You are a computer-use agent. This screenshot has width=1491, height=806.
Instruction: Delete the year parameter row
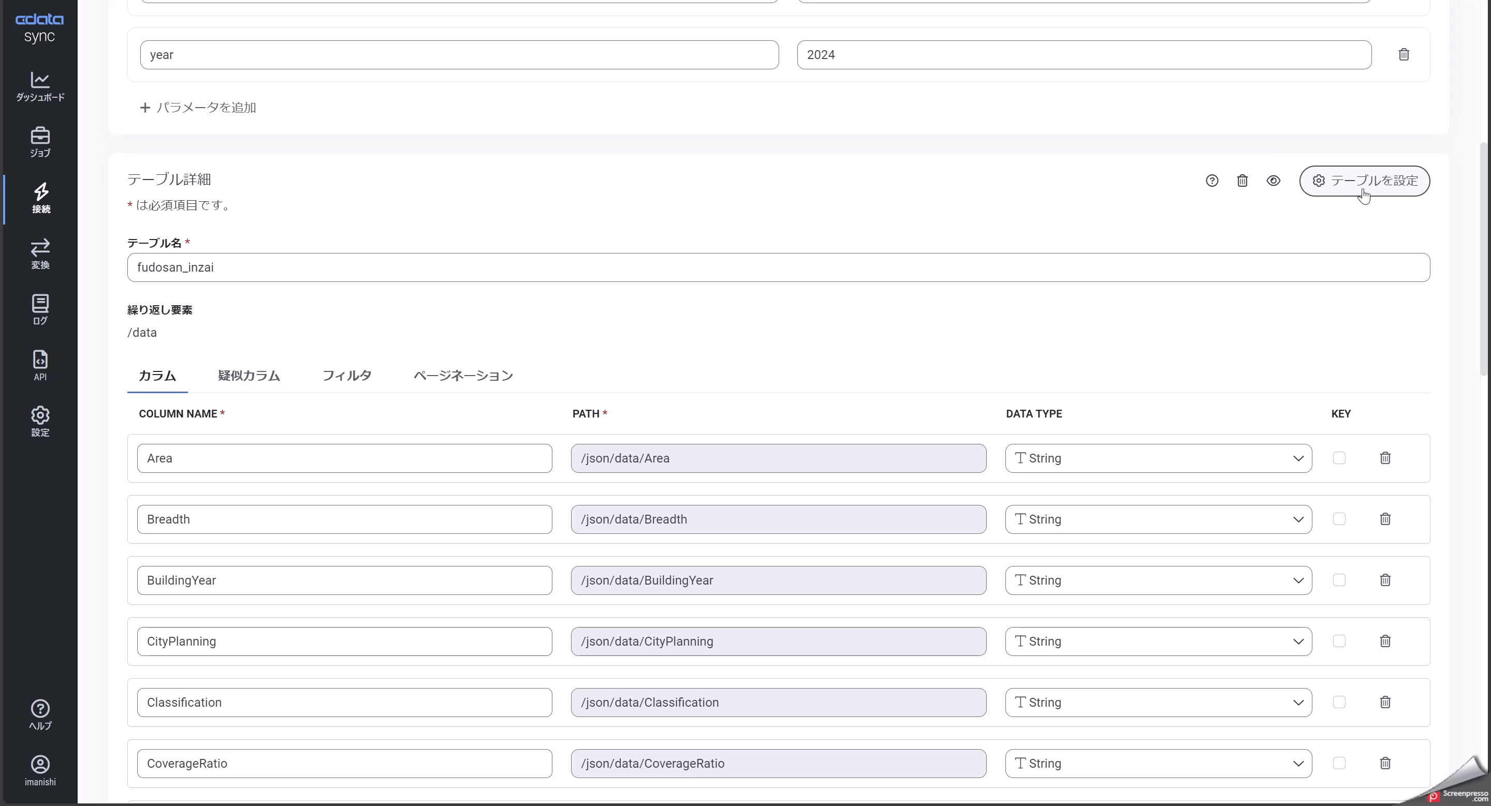(x=1404, y=55)
